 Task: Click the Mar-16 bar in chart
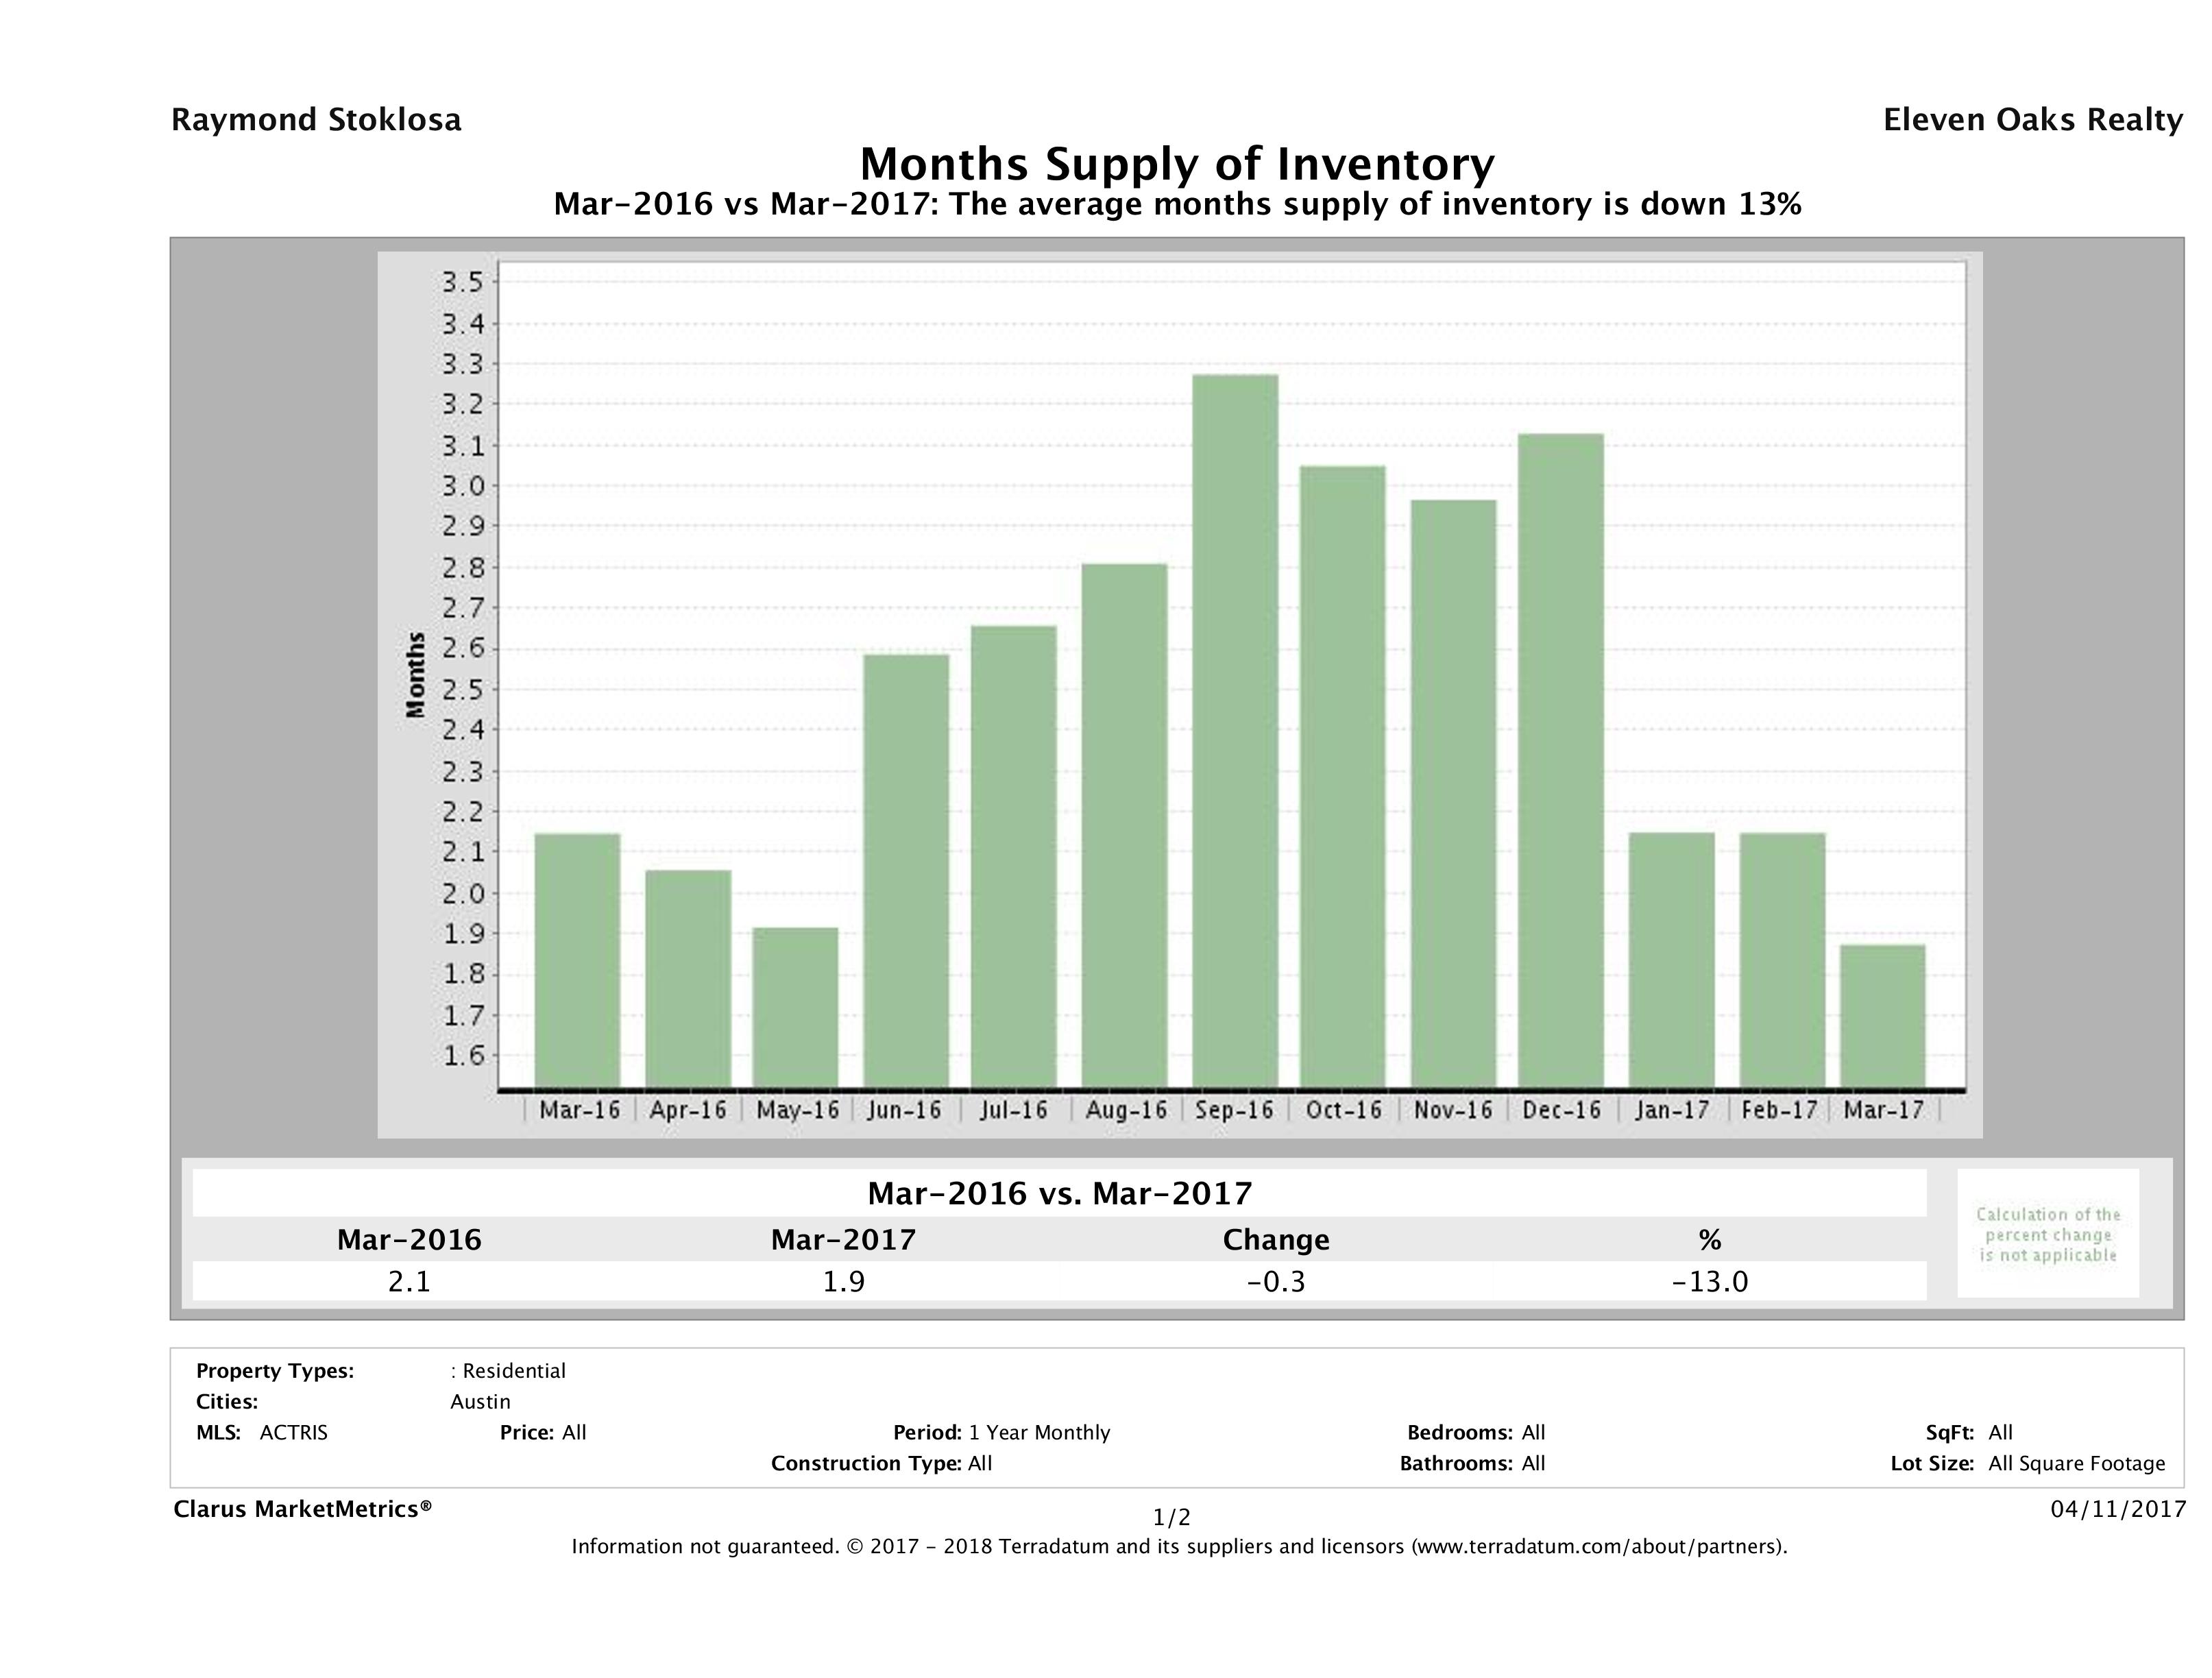[577, 960]
